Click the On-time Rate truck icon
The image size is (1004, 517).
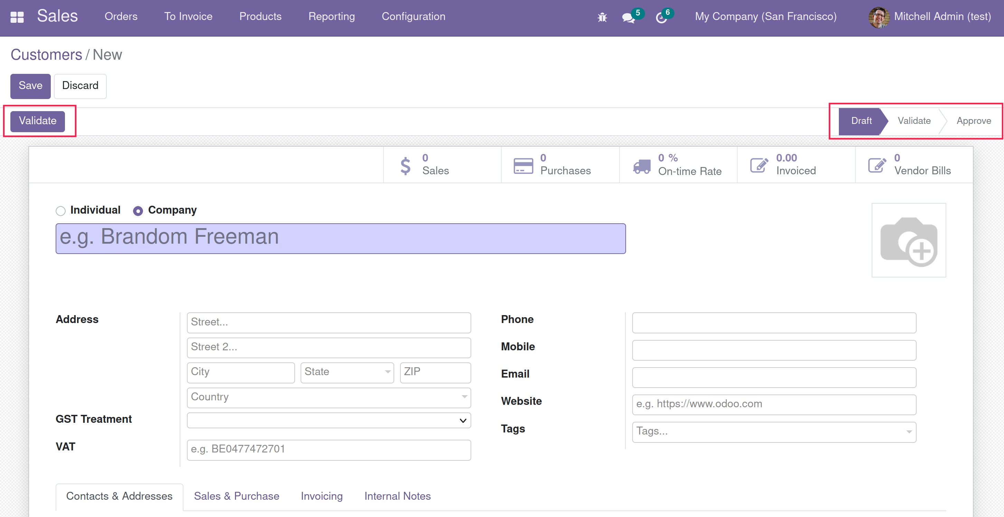642,166
